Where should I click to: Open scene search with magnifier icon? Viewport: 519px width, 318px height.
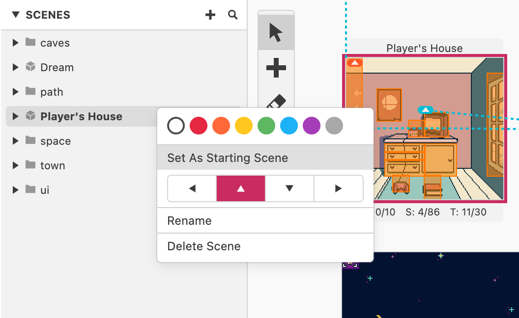tap(233, 15)
